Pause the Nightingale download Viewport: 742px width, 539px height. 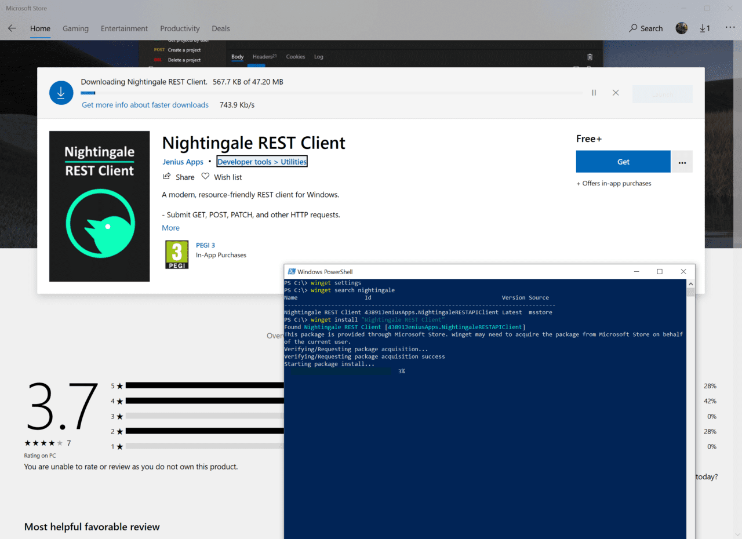pyautogui.click(x=594, y=93)
